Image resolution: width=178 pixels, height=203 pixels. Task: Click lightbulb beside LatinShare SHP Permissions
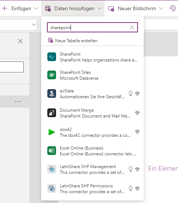coord(131,188)
